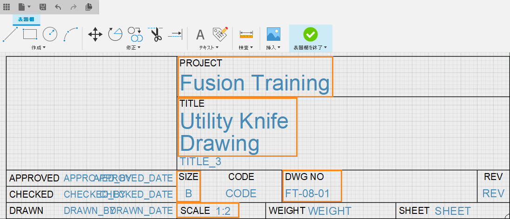Select the TITLE label
Screen dimensions: 510x219
(192, 103)
